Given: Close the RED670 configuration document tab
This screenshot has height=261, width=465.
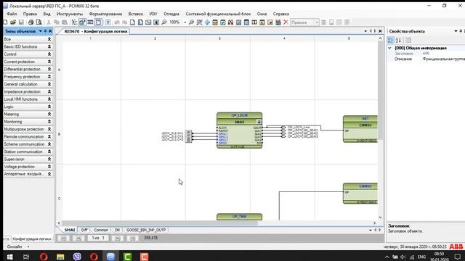Looking at the screenshot, I should [x=380, y=30].
